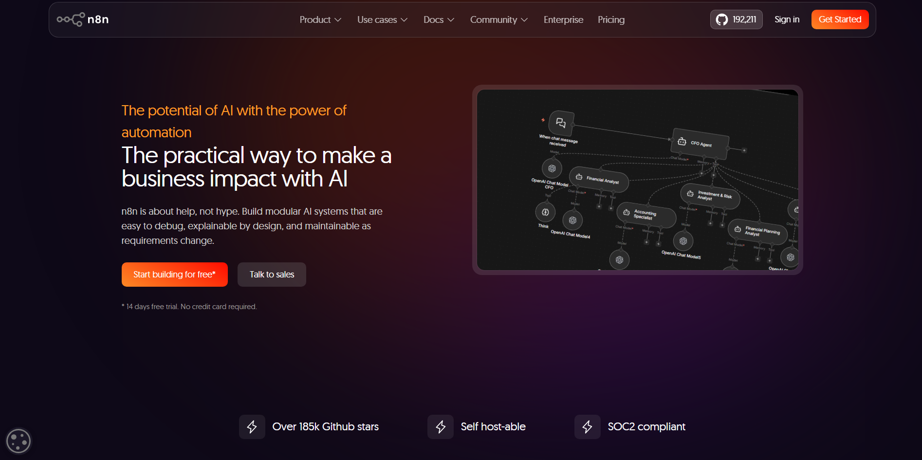Expand the Use cases dropdown
The width and height of the screenshot is (922, 460).
click(x=382, y=19)
